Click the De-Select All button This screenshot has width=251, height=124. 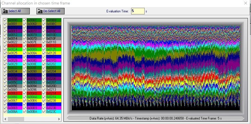click(x=51, y=11)
